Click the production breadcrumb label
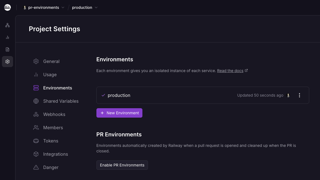 pos(82,7)
